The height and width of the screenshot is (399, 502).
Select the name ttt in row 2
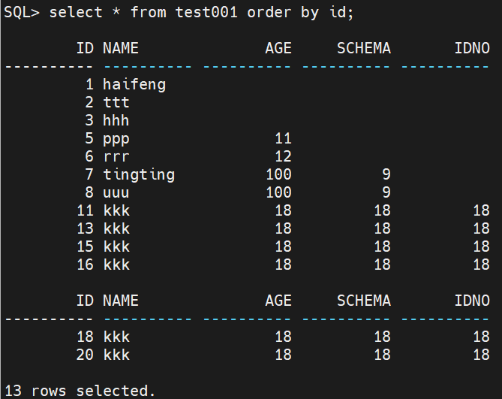click(116, 102)
